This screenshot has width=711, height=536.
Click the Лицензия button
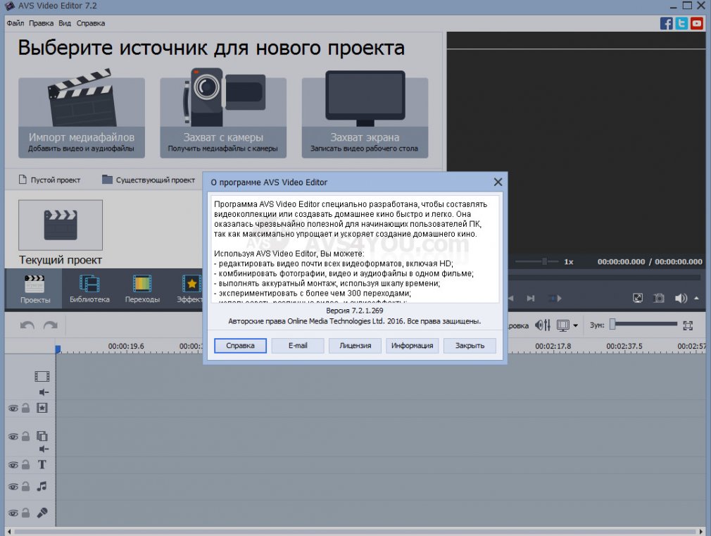[x=355, y=345]
